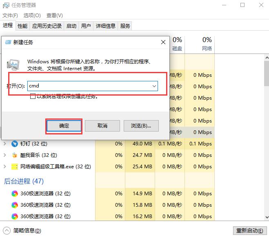Viewport: 269px width, 239px height.
Task: Open the 打开 combo box dropdown arrow
Action: click(x=154, y=86)
